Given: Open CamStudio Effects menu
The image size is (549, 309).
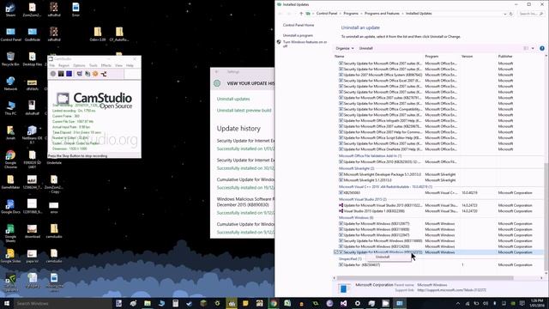Looking at the screenshot, I should (x=106, y=65).
